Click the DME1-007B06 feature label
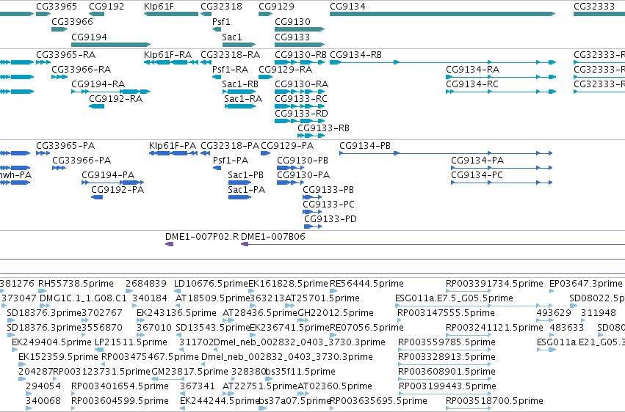The width and height of the screenshot is (625, 412). (x=273, y=237)
